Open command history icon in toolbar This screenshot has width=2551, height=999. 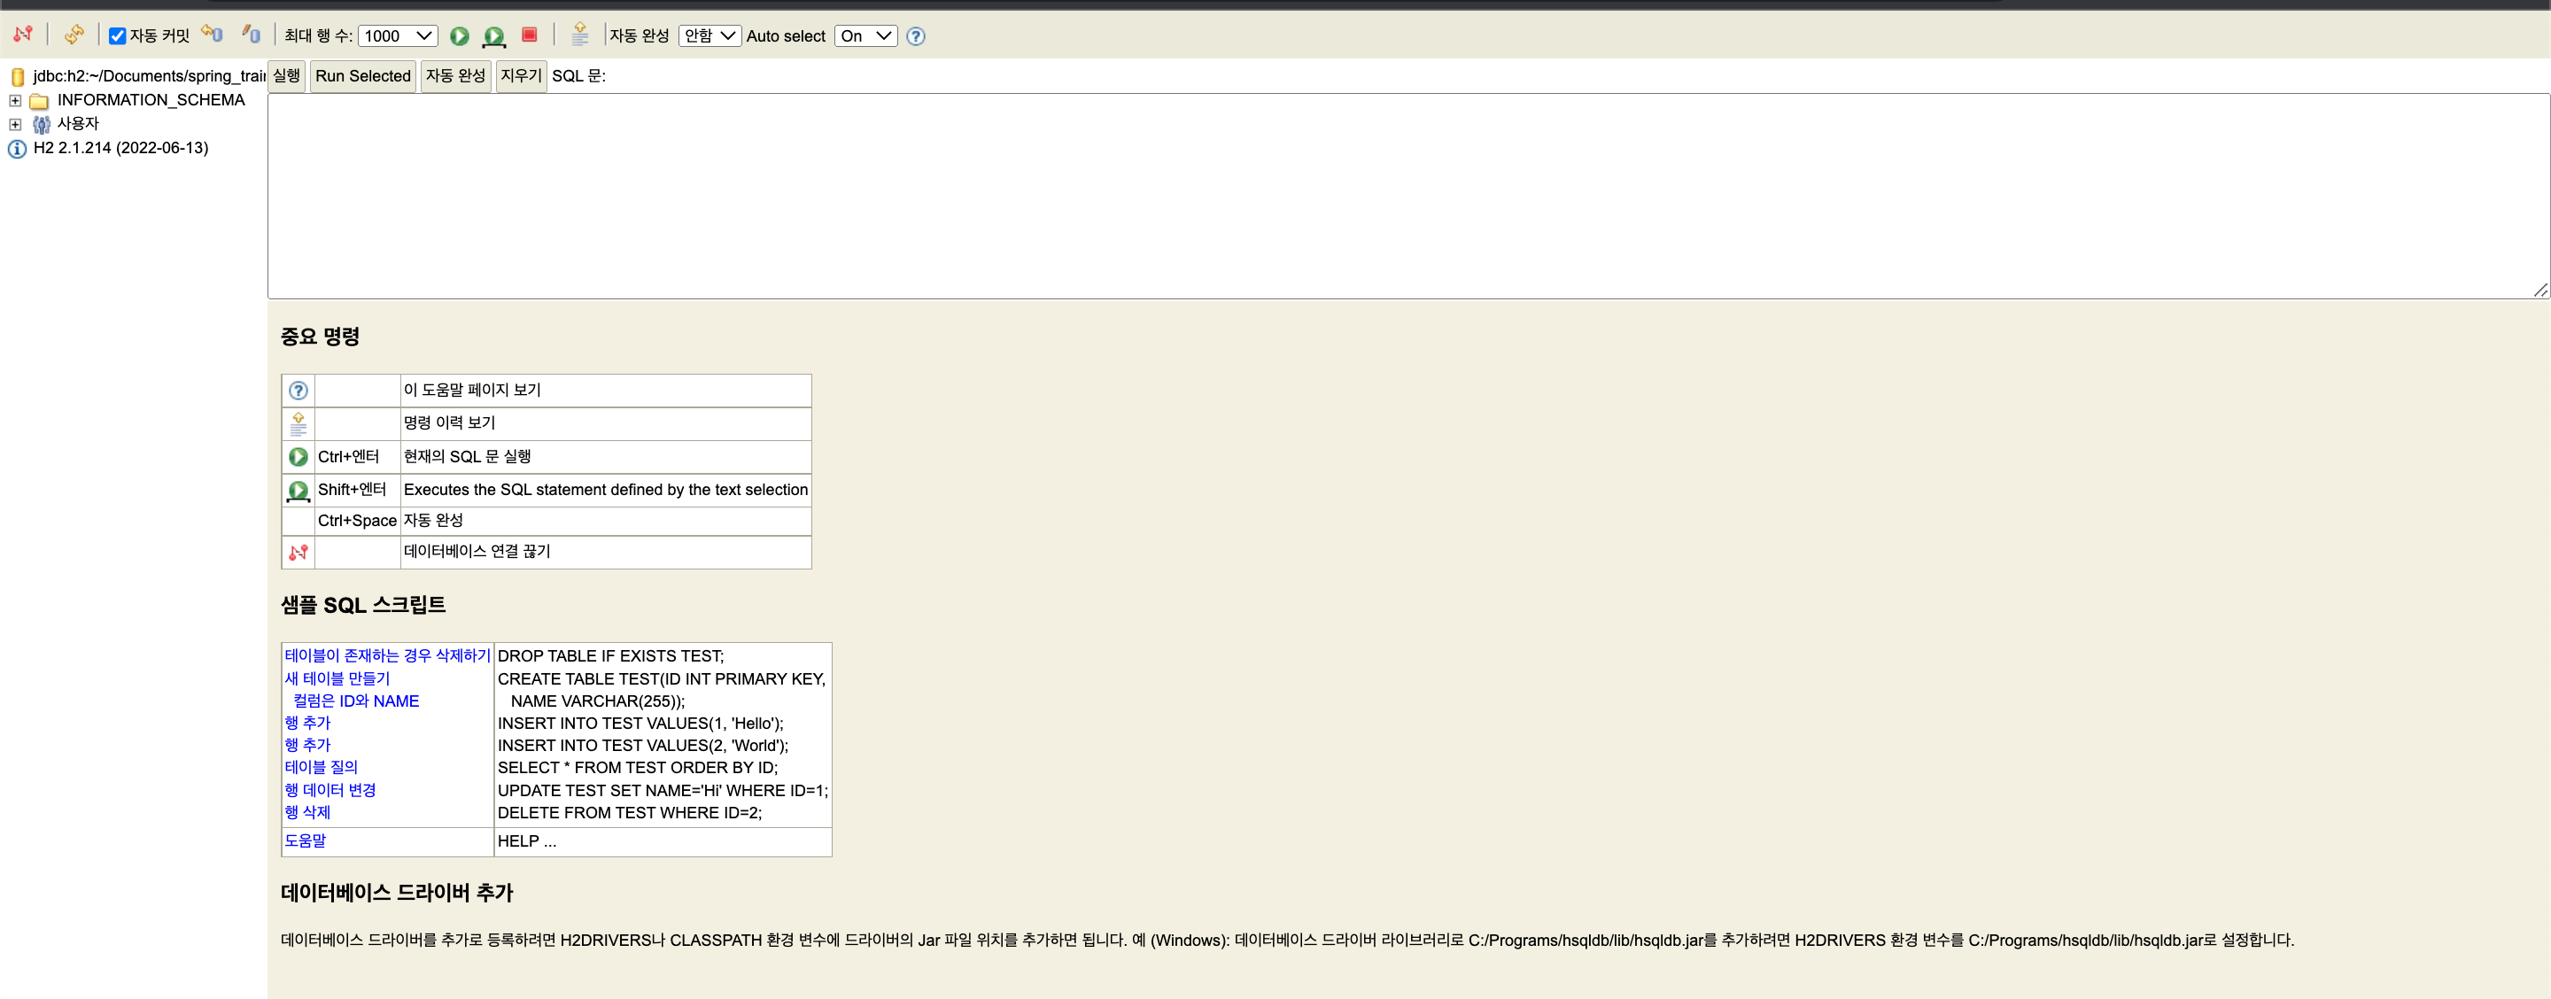[x=580, y=35]
